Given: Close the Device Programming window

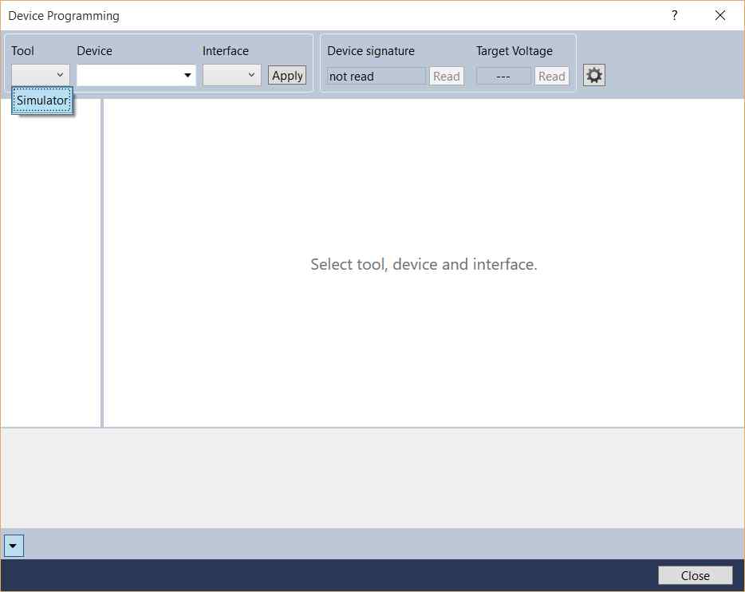Looking at the screenshot, I should click(720, 16).
